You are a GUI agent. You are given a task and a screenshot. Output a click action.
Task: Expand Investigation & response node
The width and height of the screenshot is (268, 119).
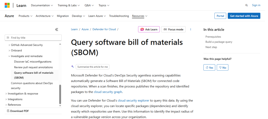coord(6,94)
